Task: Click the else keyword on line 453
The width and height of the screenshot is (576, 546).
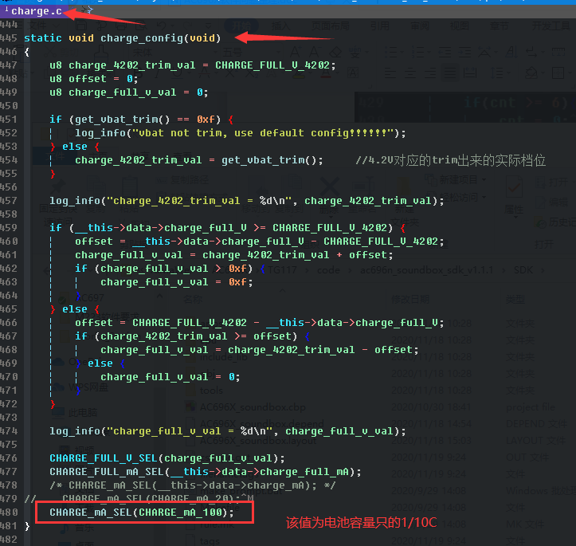Action: coord(75,147)
